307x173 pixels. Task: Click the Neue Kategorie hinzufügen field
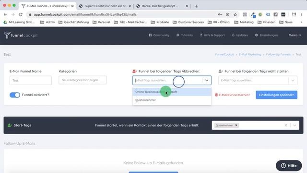83,80
